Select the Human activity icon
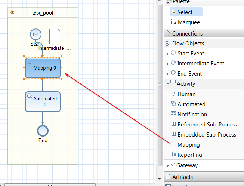244x186 pixels. tap(173, 93)
